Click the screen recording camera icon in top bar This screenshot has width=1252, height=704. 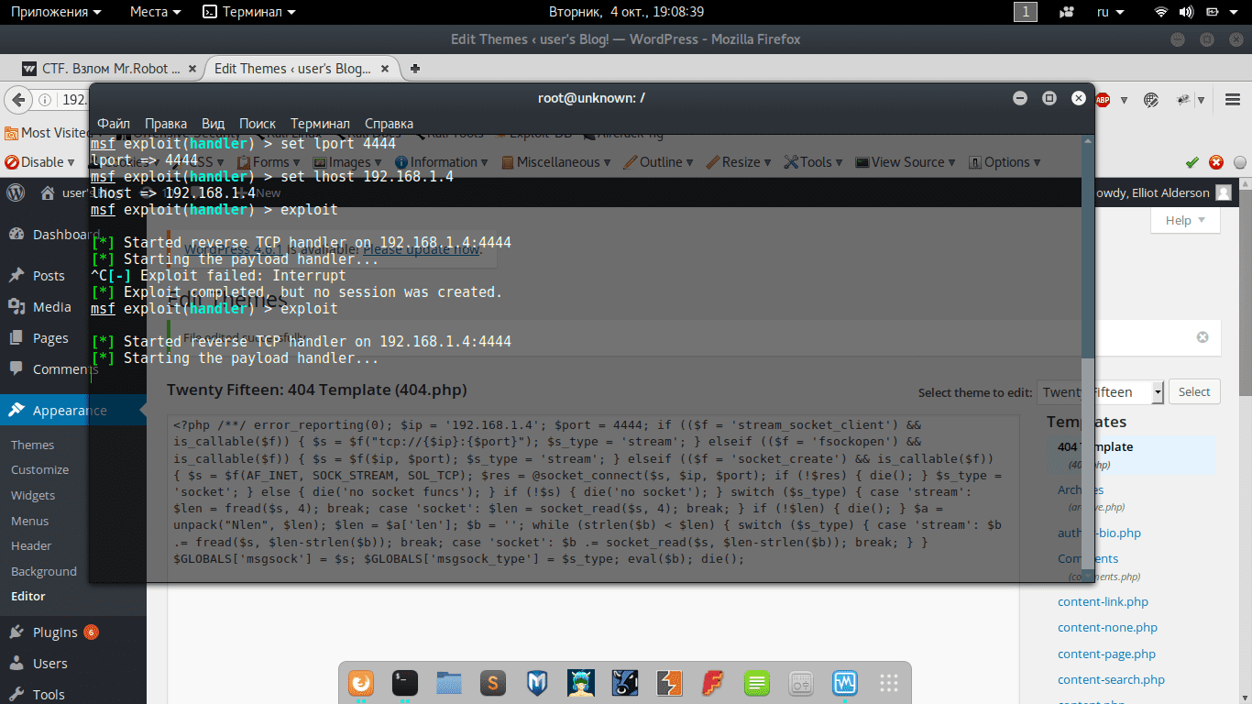coord(1067,12)
